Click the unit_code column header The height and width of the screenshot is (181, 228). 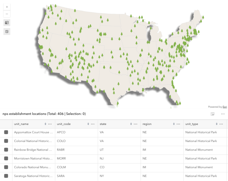[63, 124]
